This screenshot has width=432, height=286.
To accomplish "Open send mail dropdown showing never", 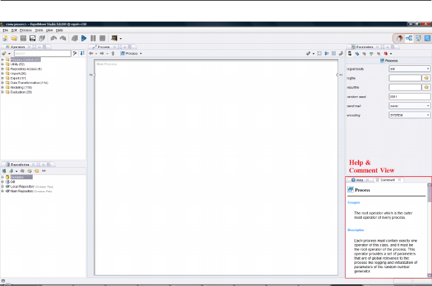I will [x=409, y=105].
